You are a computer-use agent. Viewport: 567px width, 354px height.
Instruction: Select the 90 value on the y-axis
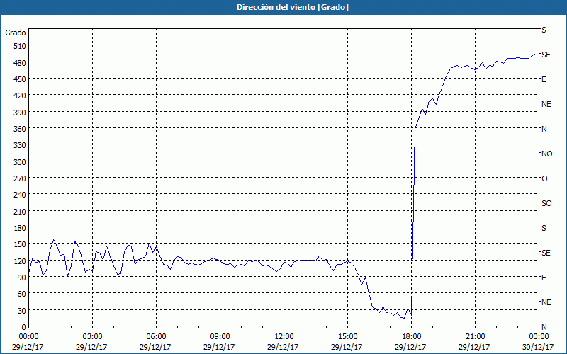tap(22, 278)
